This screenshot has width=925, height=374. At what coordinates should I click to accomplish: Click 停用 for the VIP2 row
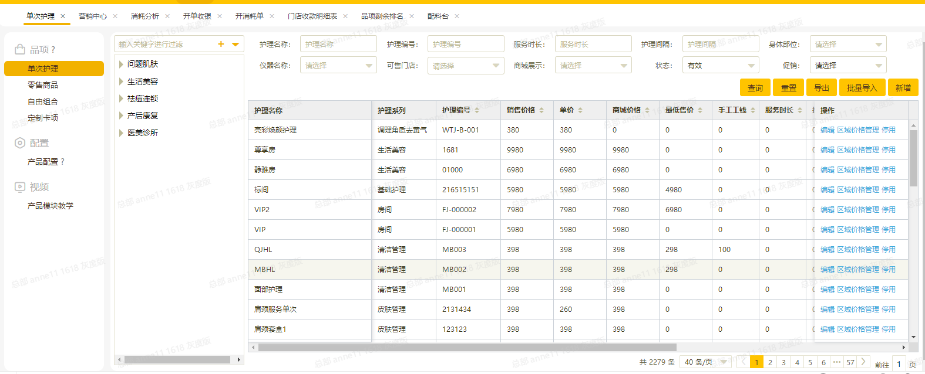point(889,210)
